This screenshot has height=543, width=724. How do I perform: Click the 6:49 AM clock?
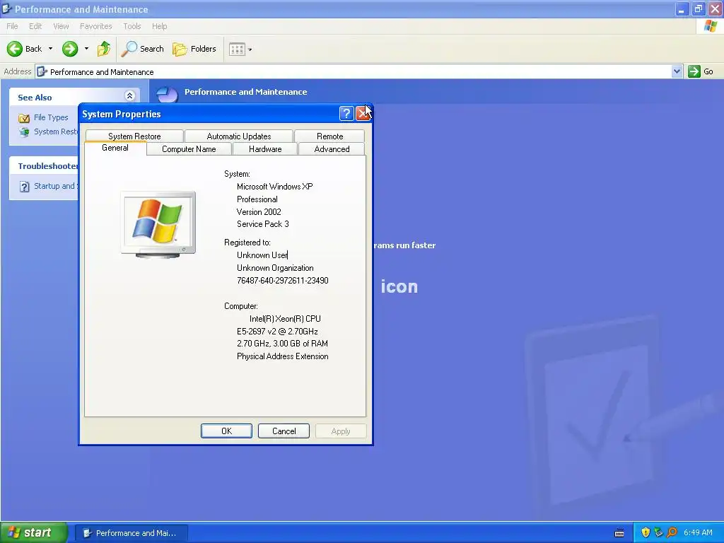click(698, 532)
